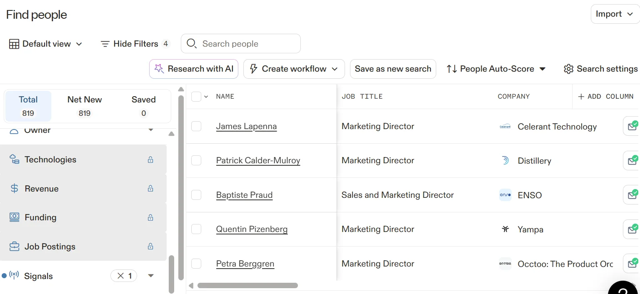Click the horizontal table scrollbar

(x=247, y=286)
